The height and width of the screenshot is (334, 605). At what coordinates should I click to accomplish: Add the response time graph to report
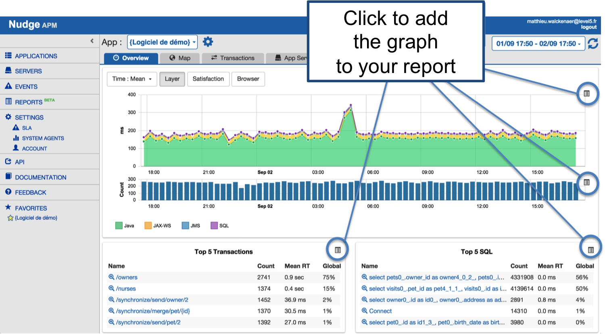coord(586,94)
